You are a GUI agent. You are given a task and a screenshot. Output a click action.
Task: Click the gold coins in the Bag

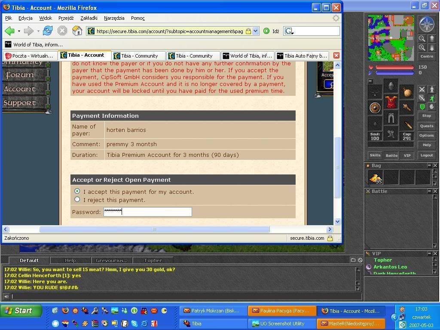tap(376, 178)
